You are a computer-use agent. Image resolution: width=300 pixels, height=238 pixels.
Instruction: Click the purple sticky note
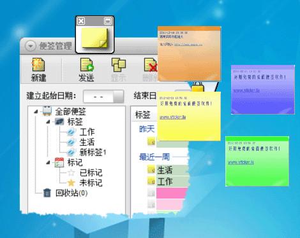click(263, 90)
